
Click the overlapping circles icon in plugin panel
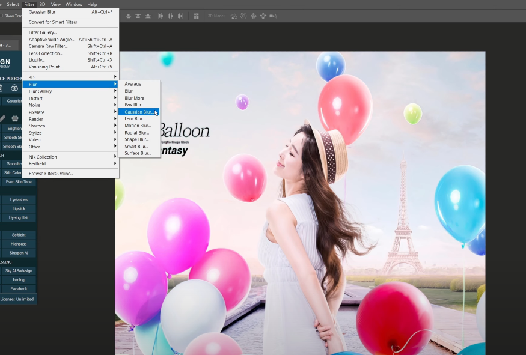click(x=14, y=88)
